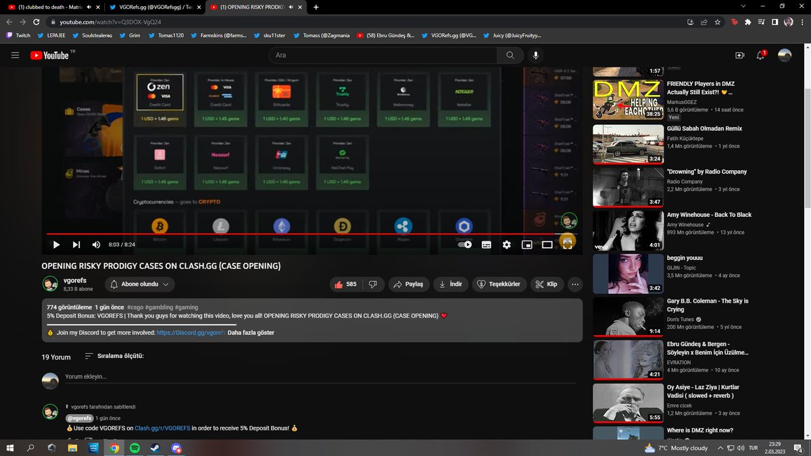Image resolution: width=811 pixels, height=456 pixels.
Task: Play the paused video
Action: [56, 245]
